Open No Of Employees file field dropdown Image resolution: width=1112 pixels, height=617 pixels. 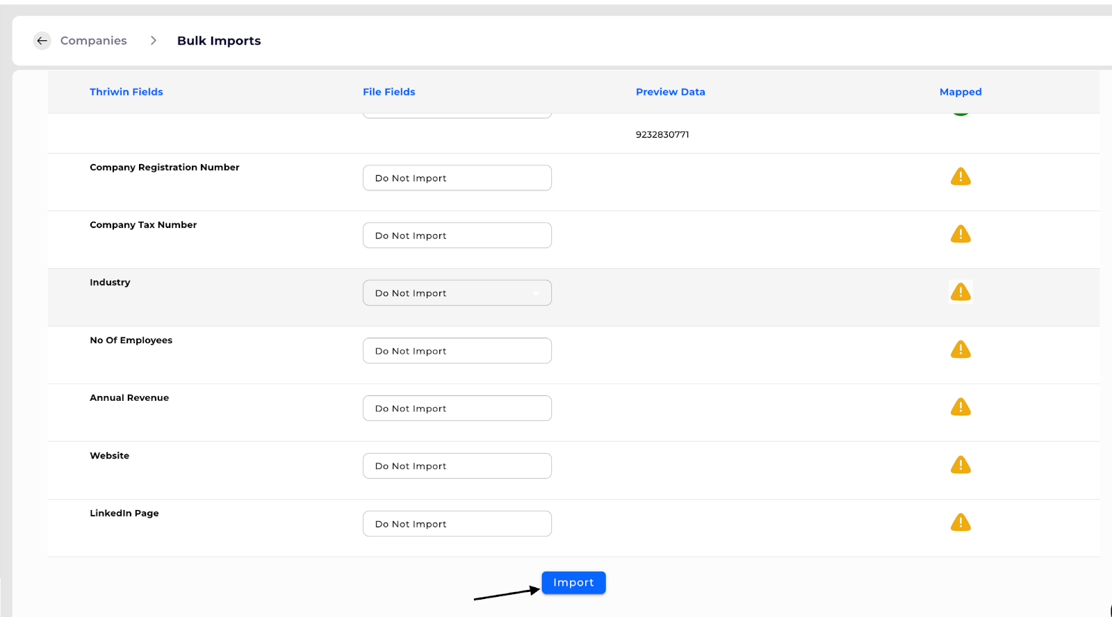[457, 351]
